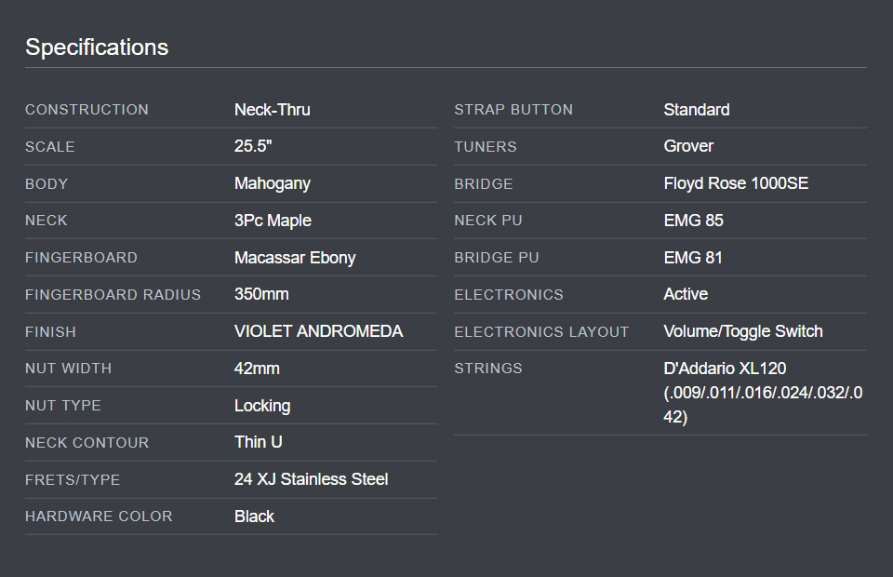Click the 25.5" scale value
Viewport: 893px width, 577px height.
pos(253,146)
